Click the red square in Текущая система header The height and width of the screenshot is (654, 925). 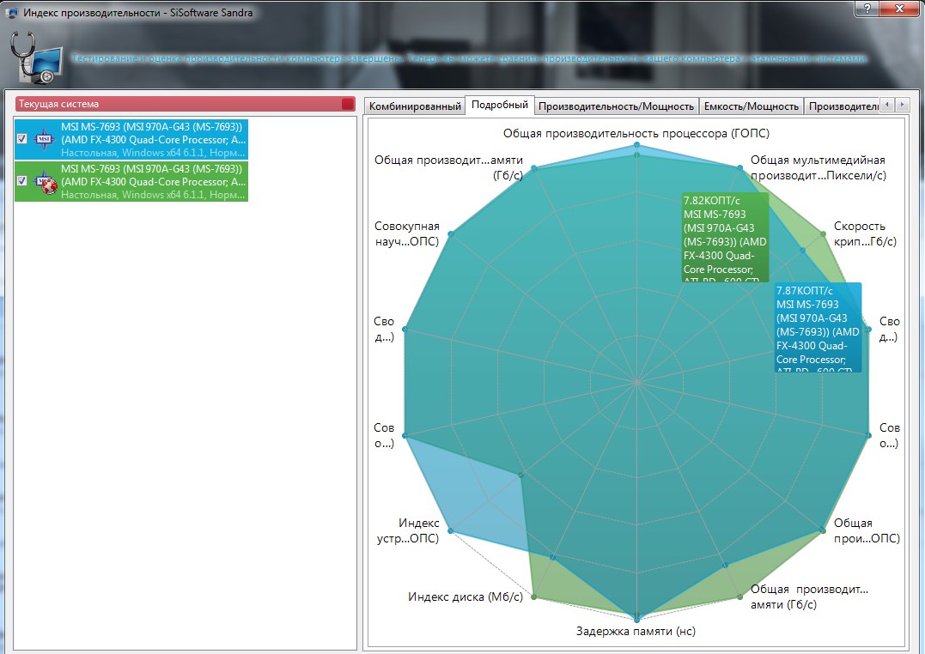[347, 104]
